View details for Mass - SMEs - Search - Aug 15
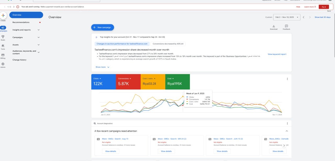335x161 pixels. click(x=111, y=151)
